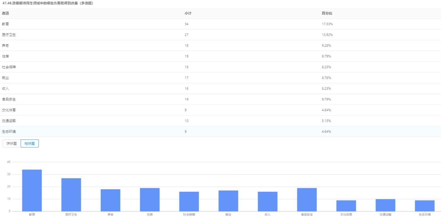The image size is (441, 220).
Task: Select the 教育 table row
Action: [220, 24]
